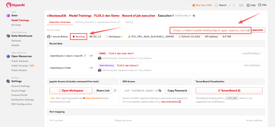Open Quota Usage page
The width and height of the screenshot is (275, 127).
click(19, 91)
